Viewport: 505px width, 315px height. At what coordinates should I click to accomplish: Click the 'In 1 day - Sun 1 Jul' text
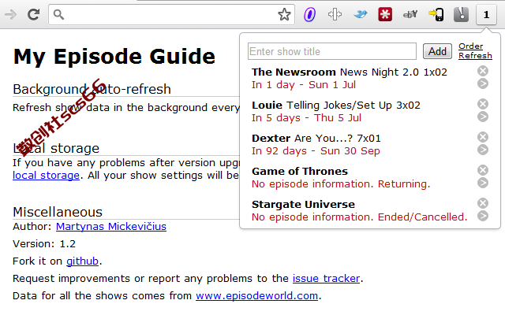[304, 85]
